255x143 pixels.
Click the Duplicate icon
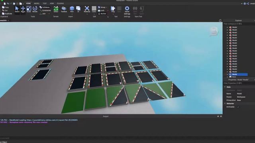[x=3, y=14]
